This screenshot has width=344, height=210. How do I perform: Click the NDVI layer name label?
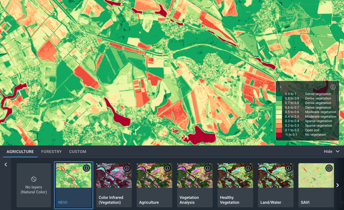63,202
